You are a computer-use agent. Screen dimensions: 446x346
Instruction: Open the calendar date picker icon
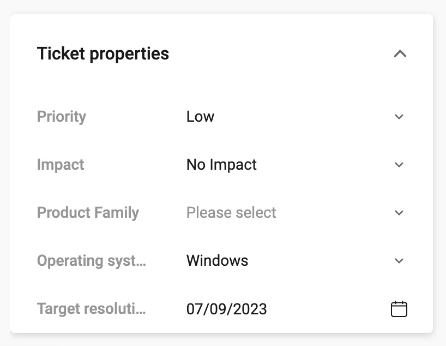[x=399, y=309]
